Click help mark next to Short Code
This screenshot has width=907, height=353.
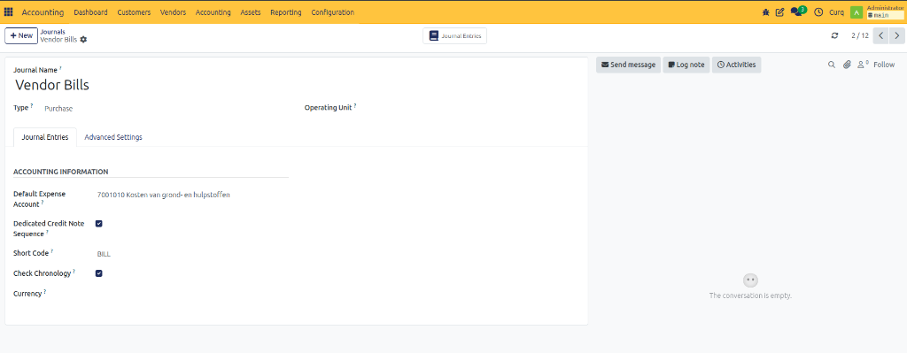click(x=52, y=251)
